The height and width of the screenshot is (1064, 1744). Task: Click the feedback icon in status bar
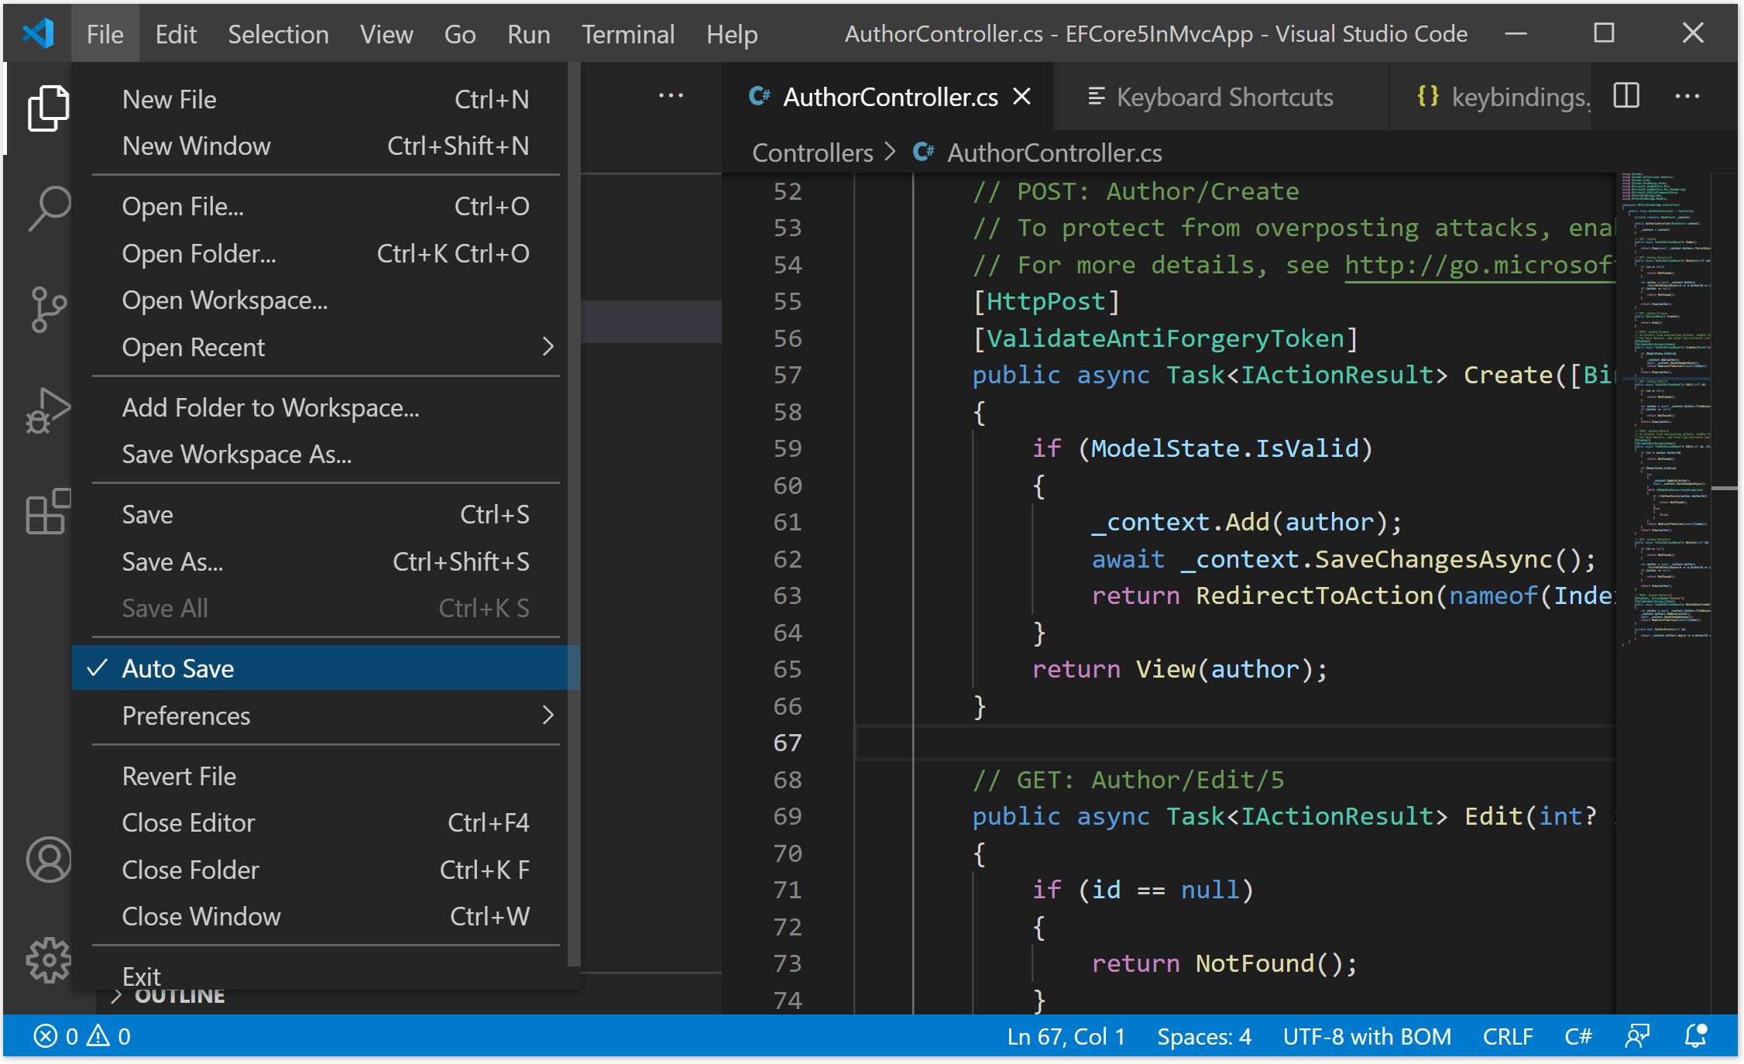1636,1036
